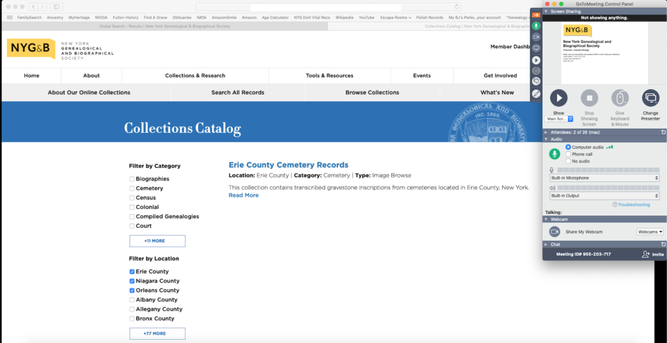Click the large Show screen play button
The width and height of the screenshot is (667, 343).
point(558,98)
